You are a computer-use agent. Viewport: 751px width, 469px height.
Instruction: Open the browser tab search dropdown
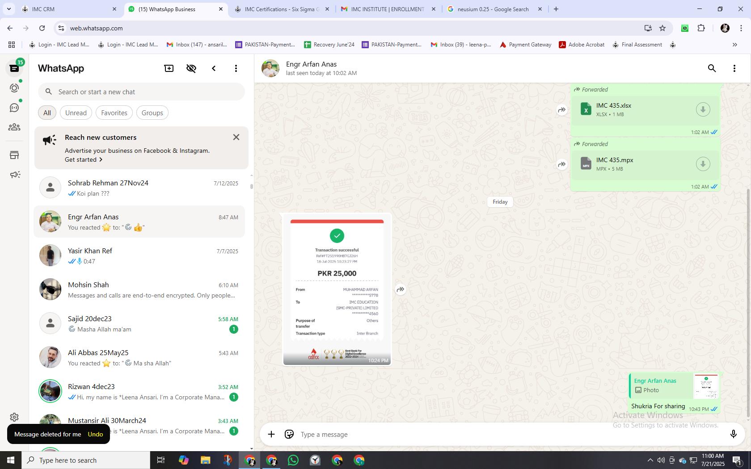click(x=8, y=9)
